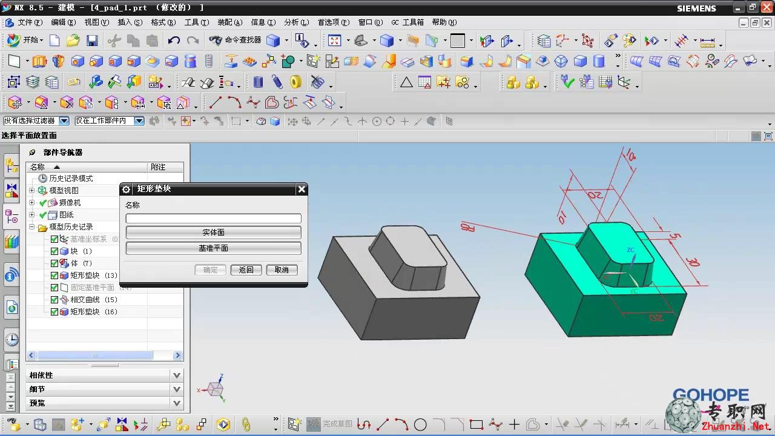Click the 返回 button
This screenshot has height=436, width=775.
[x=246, y=269]
